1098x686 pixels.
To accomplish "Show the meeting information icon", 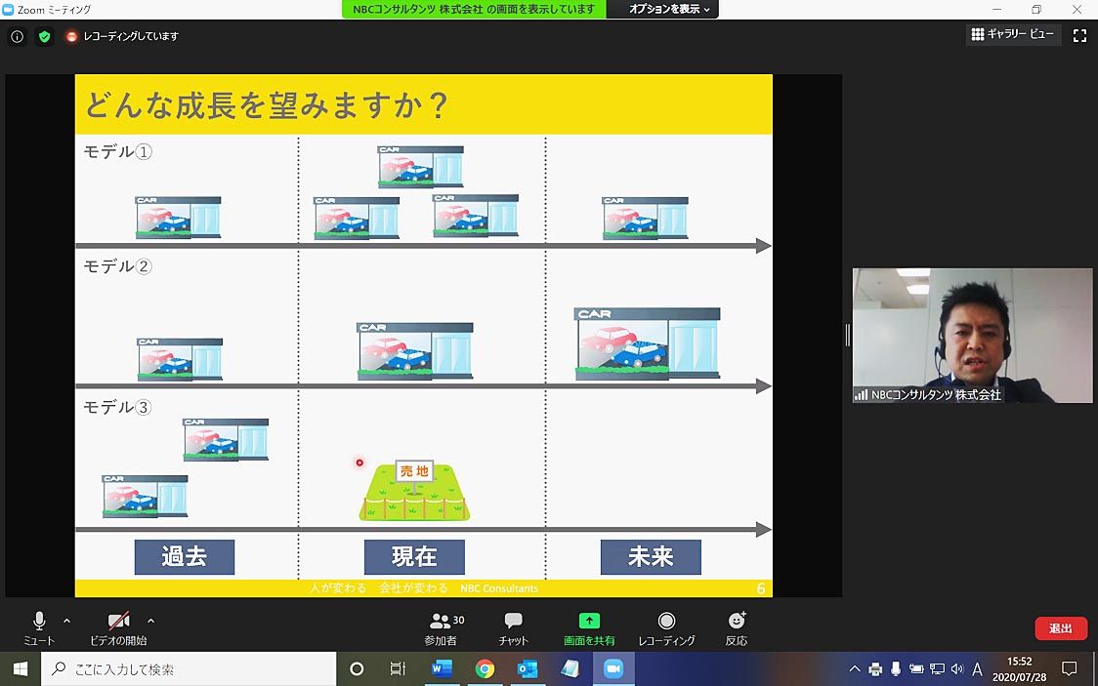I will coord(17,36).
